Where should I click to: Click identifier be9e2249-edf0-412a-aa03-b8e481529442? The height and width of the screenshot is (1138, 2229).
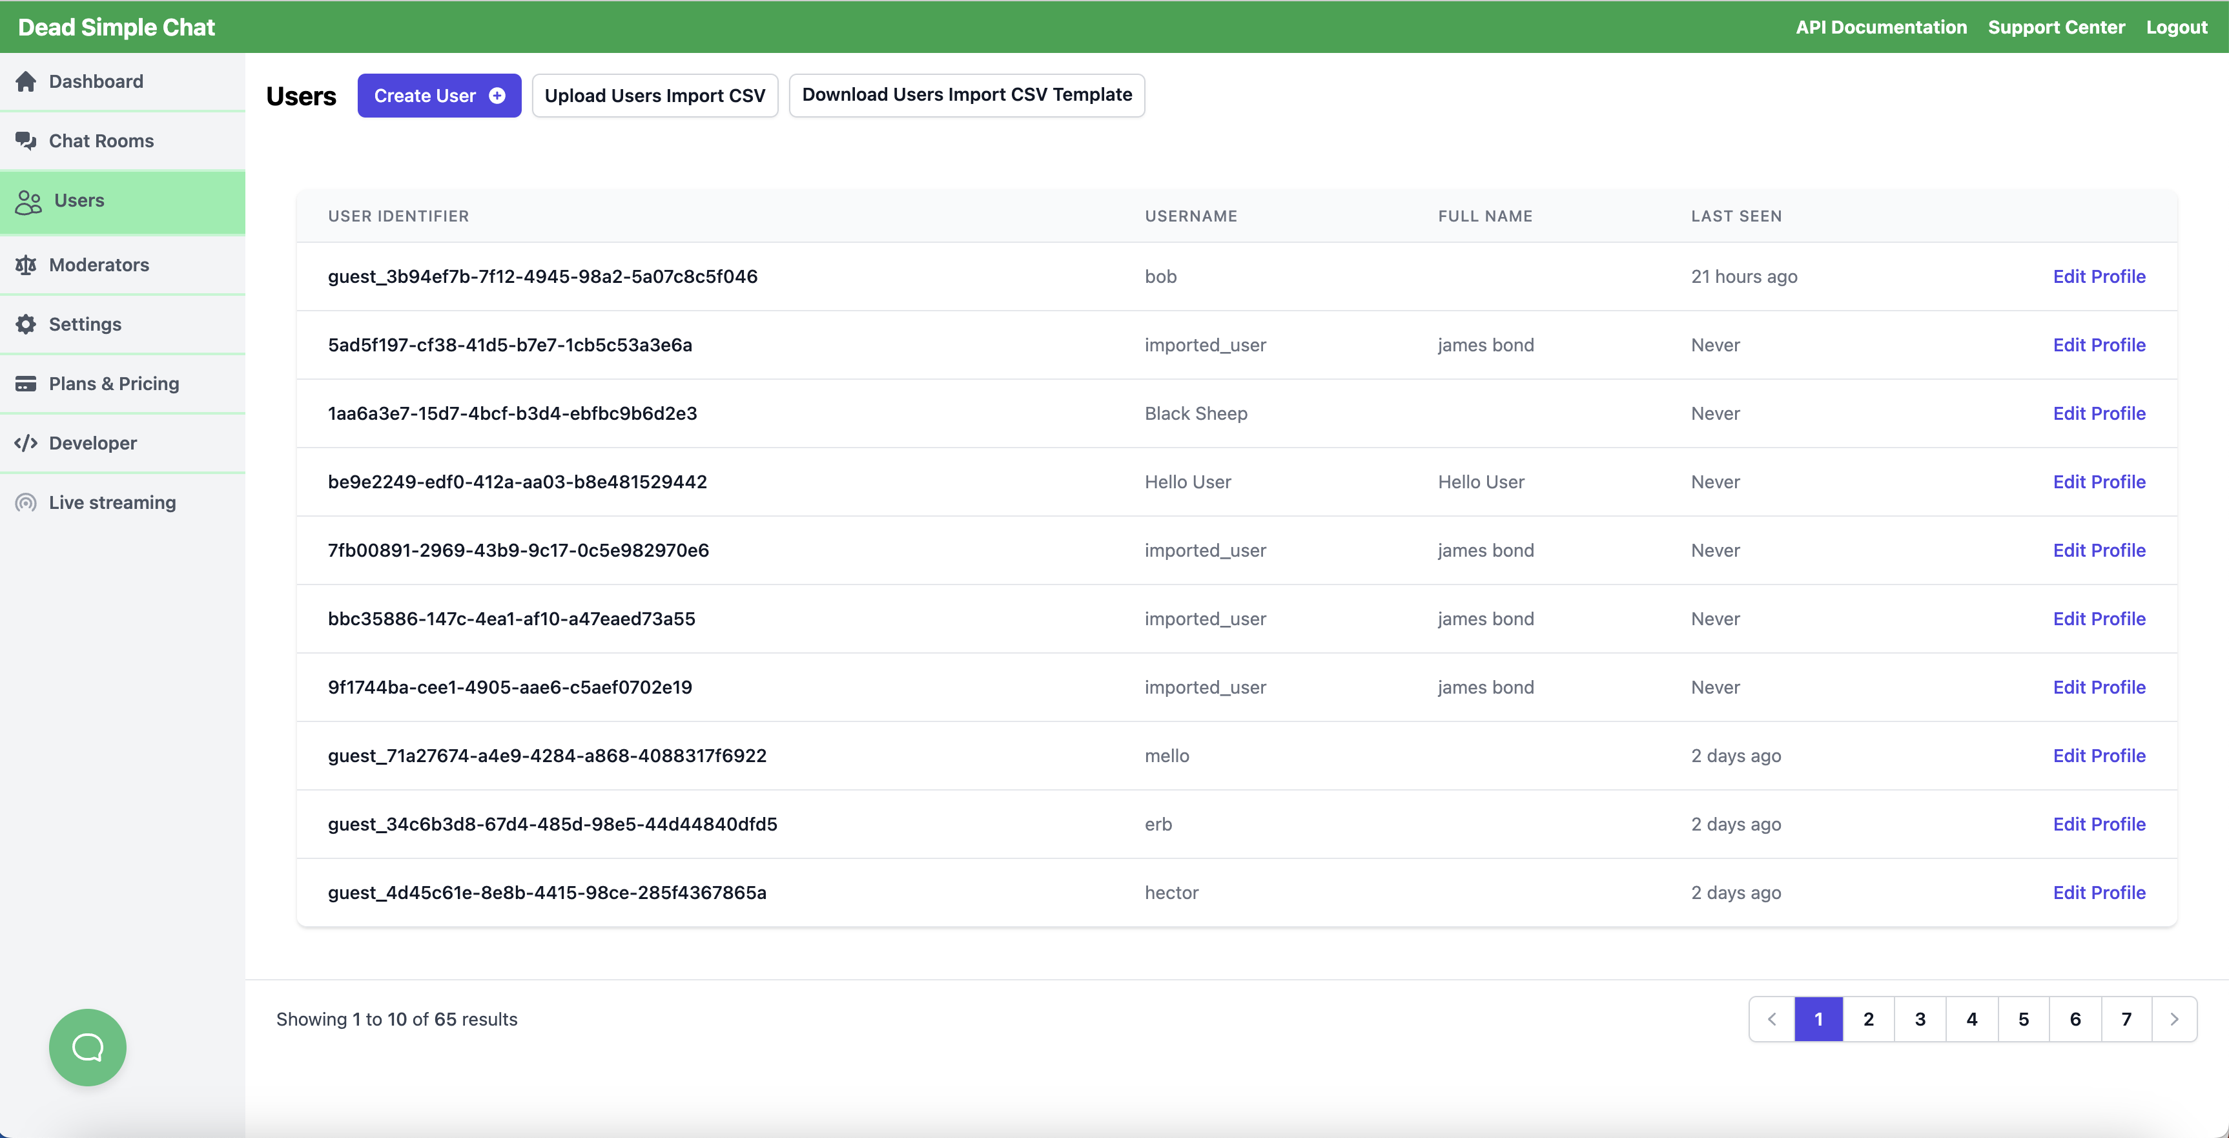(x=517, y=482)
